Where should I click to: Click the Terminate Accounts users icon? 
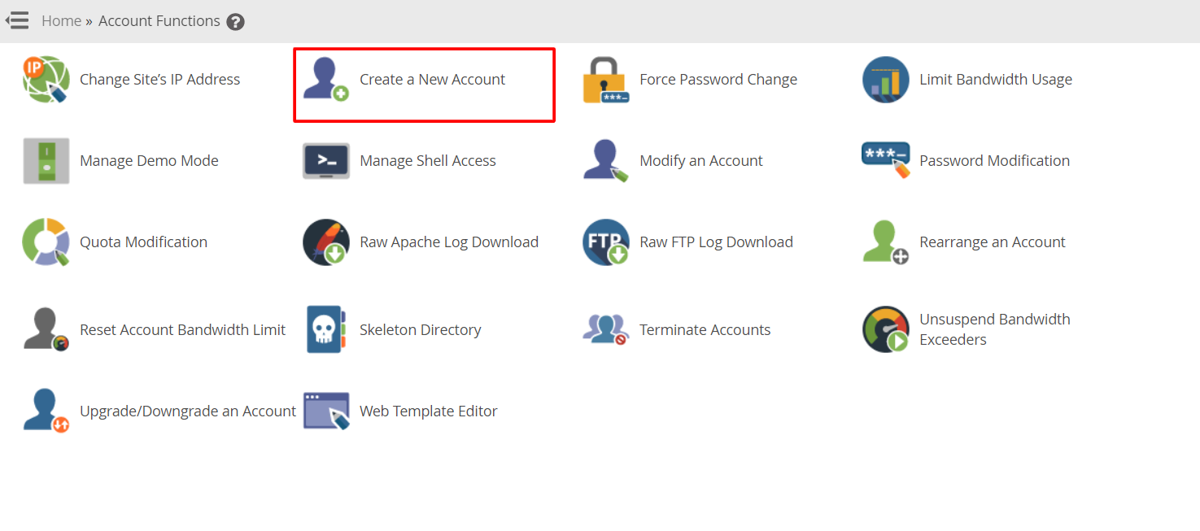pos(605,329)
